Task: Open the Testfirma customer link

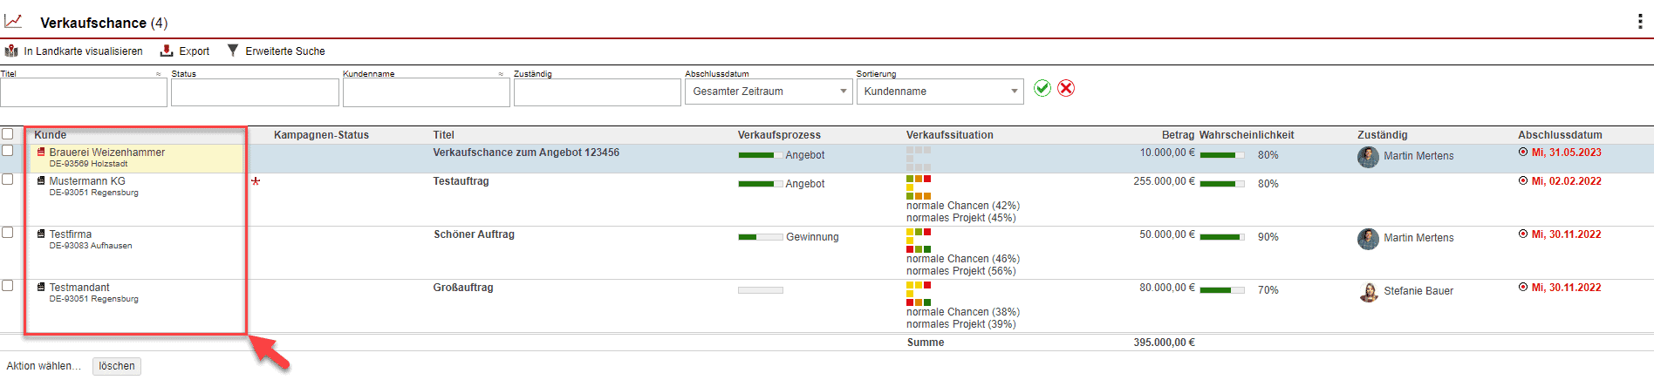Action: point(70,234)
